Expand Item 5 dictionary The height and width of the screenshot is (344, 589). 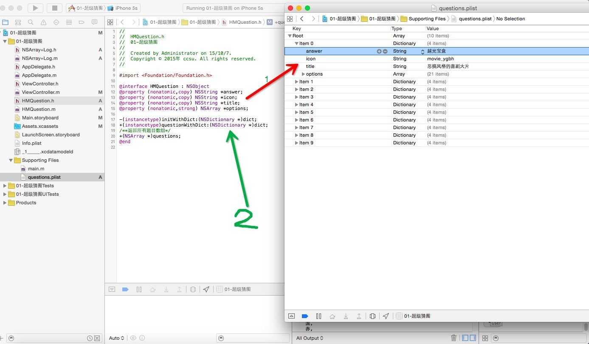coord(297,113)
